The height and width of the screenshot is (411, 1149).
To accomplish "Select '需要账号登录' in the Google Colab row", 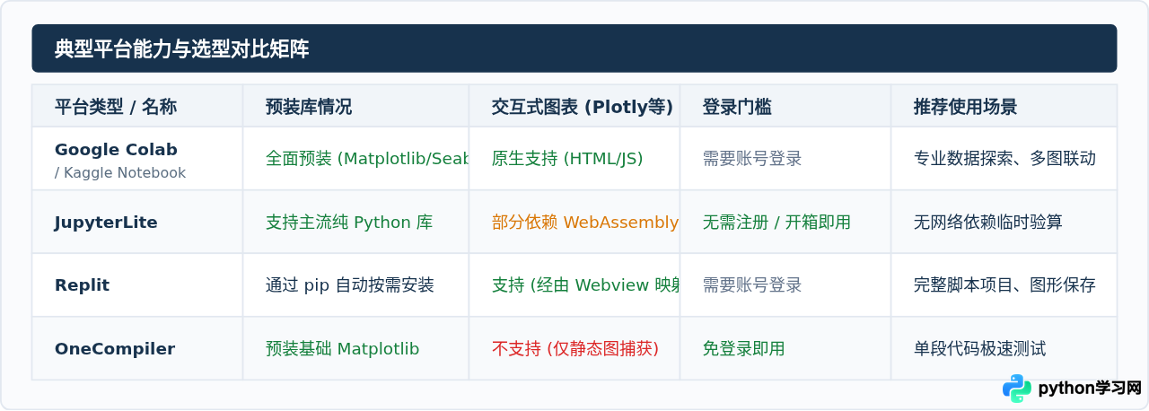I will [x=752, y=159].
